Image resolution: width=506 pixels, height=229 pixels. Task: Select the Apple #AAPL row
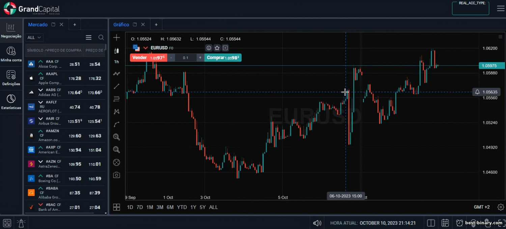(x=65, y=78)
